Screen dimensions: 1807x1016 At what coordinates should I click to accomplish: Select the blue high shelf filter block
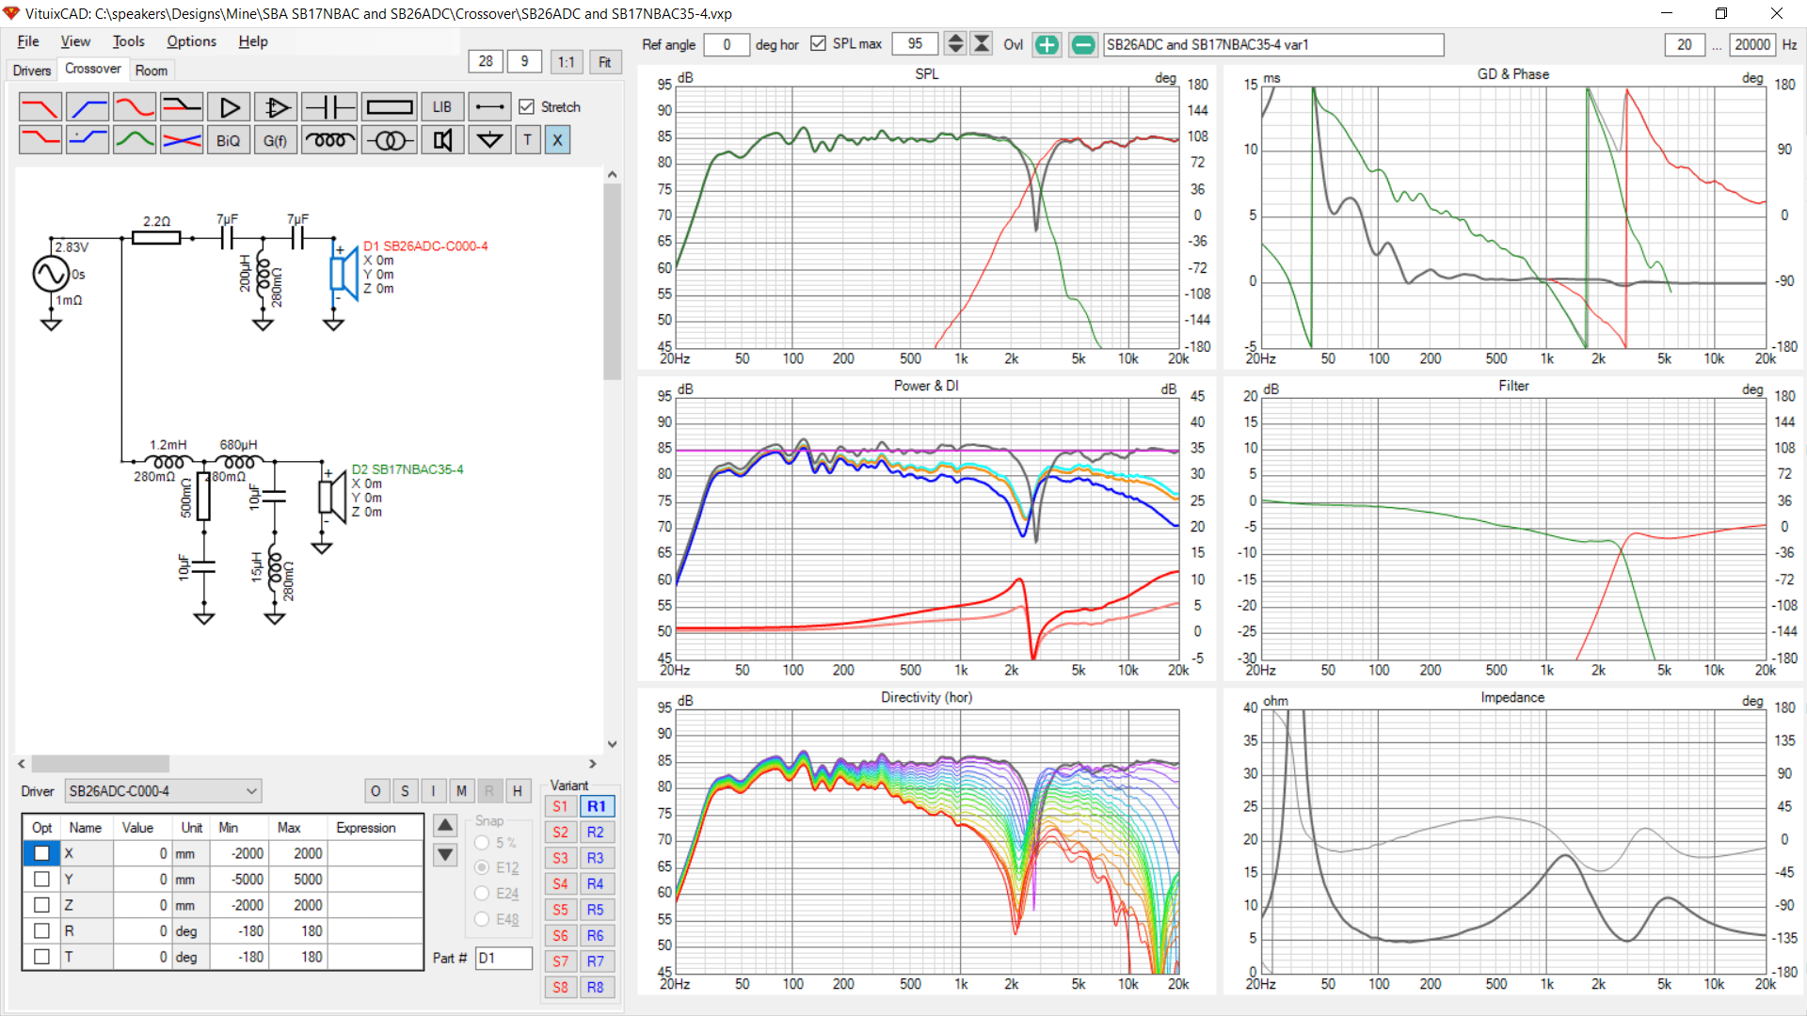pos(88,140)
